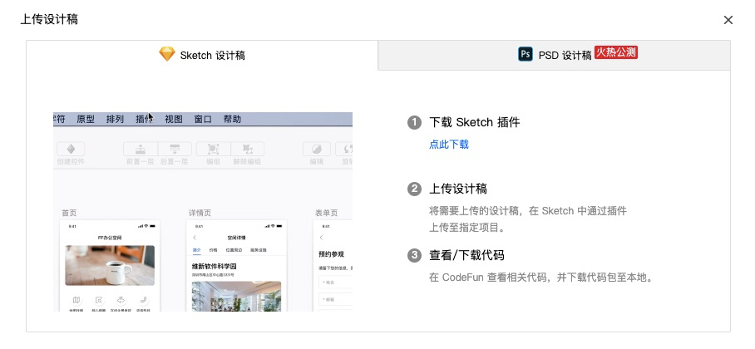This screenshot has width=755, height=349.
Task: Click the coffee cup photo thumbnail
Action: [x=110, y=265]
